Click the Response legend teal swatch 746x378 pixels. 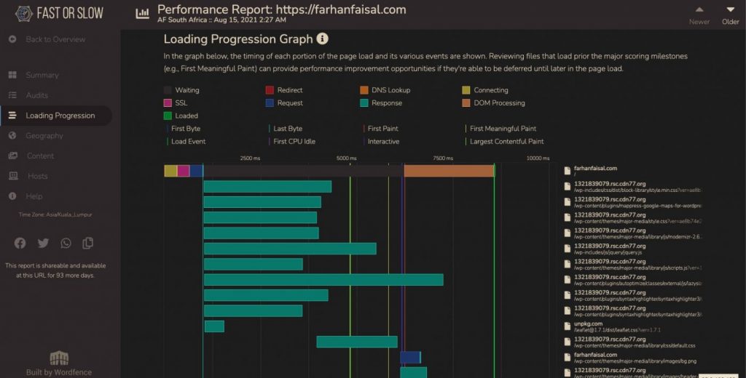tap(364, 103)
